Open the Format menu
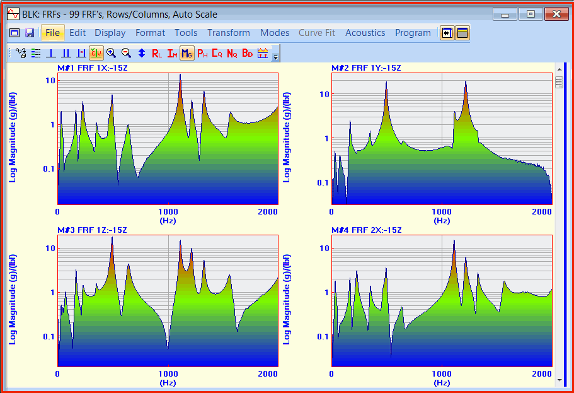Screen dimensions: 574x393 pyautogui.click(x=151, y=33)
